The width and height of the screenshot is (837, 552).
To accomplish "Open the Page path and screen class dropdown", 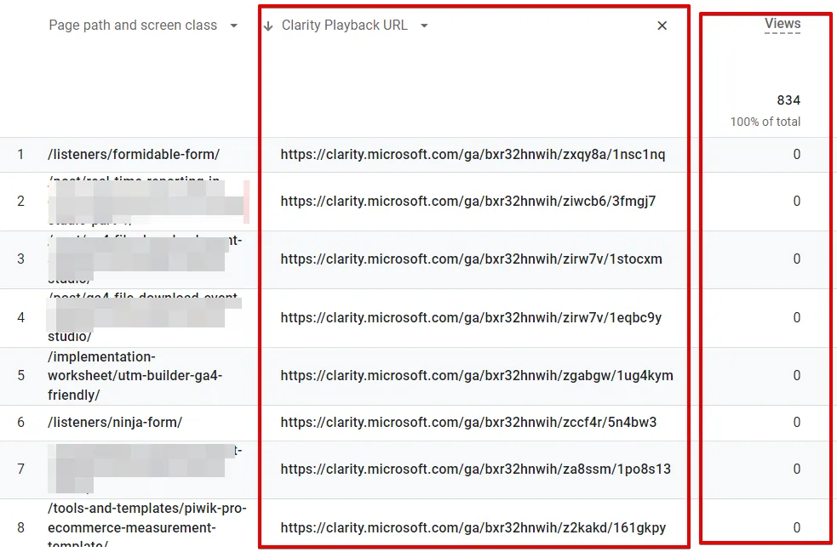I will tap(233, 26).
